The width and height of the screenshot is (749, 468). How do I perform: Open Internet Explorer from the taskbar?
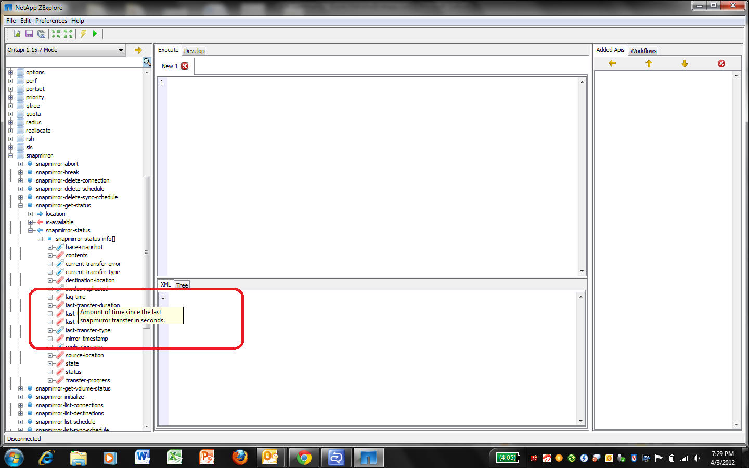tap(46, 458)
